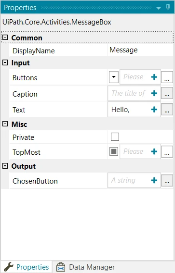Open expression editor for Buttons

click(167, 77)
